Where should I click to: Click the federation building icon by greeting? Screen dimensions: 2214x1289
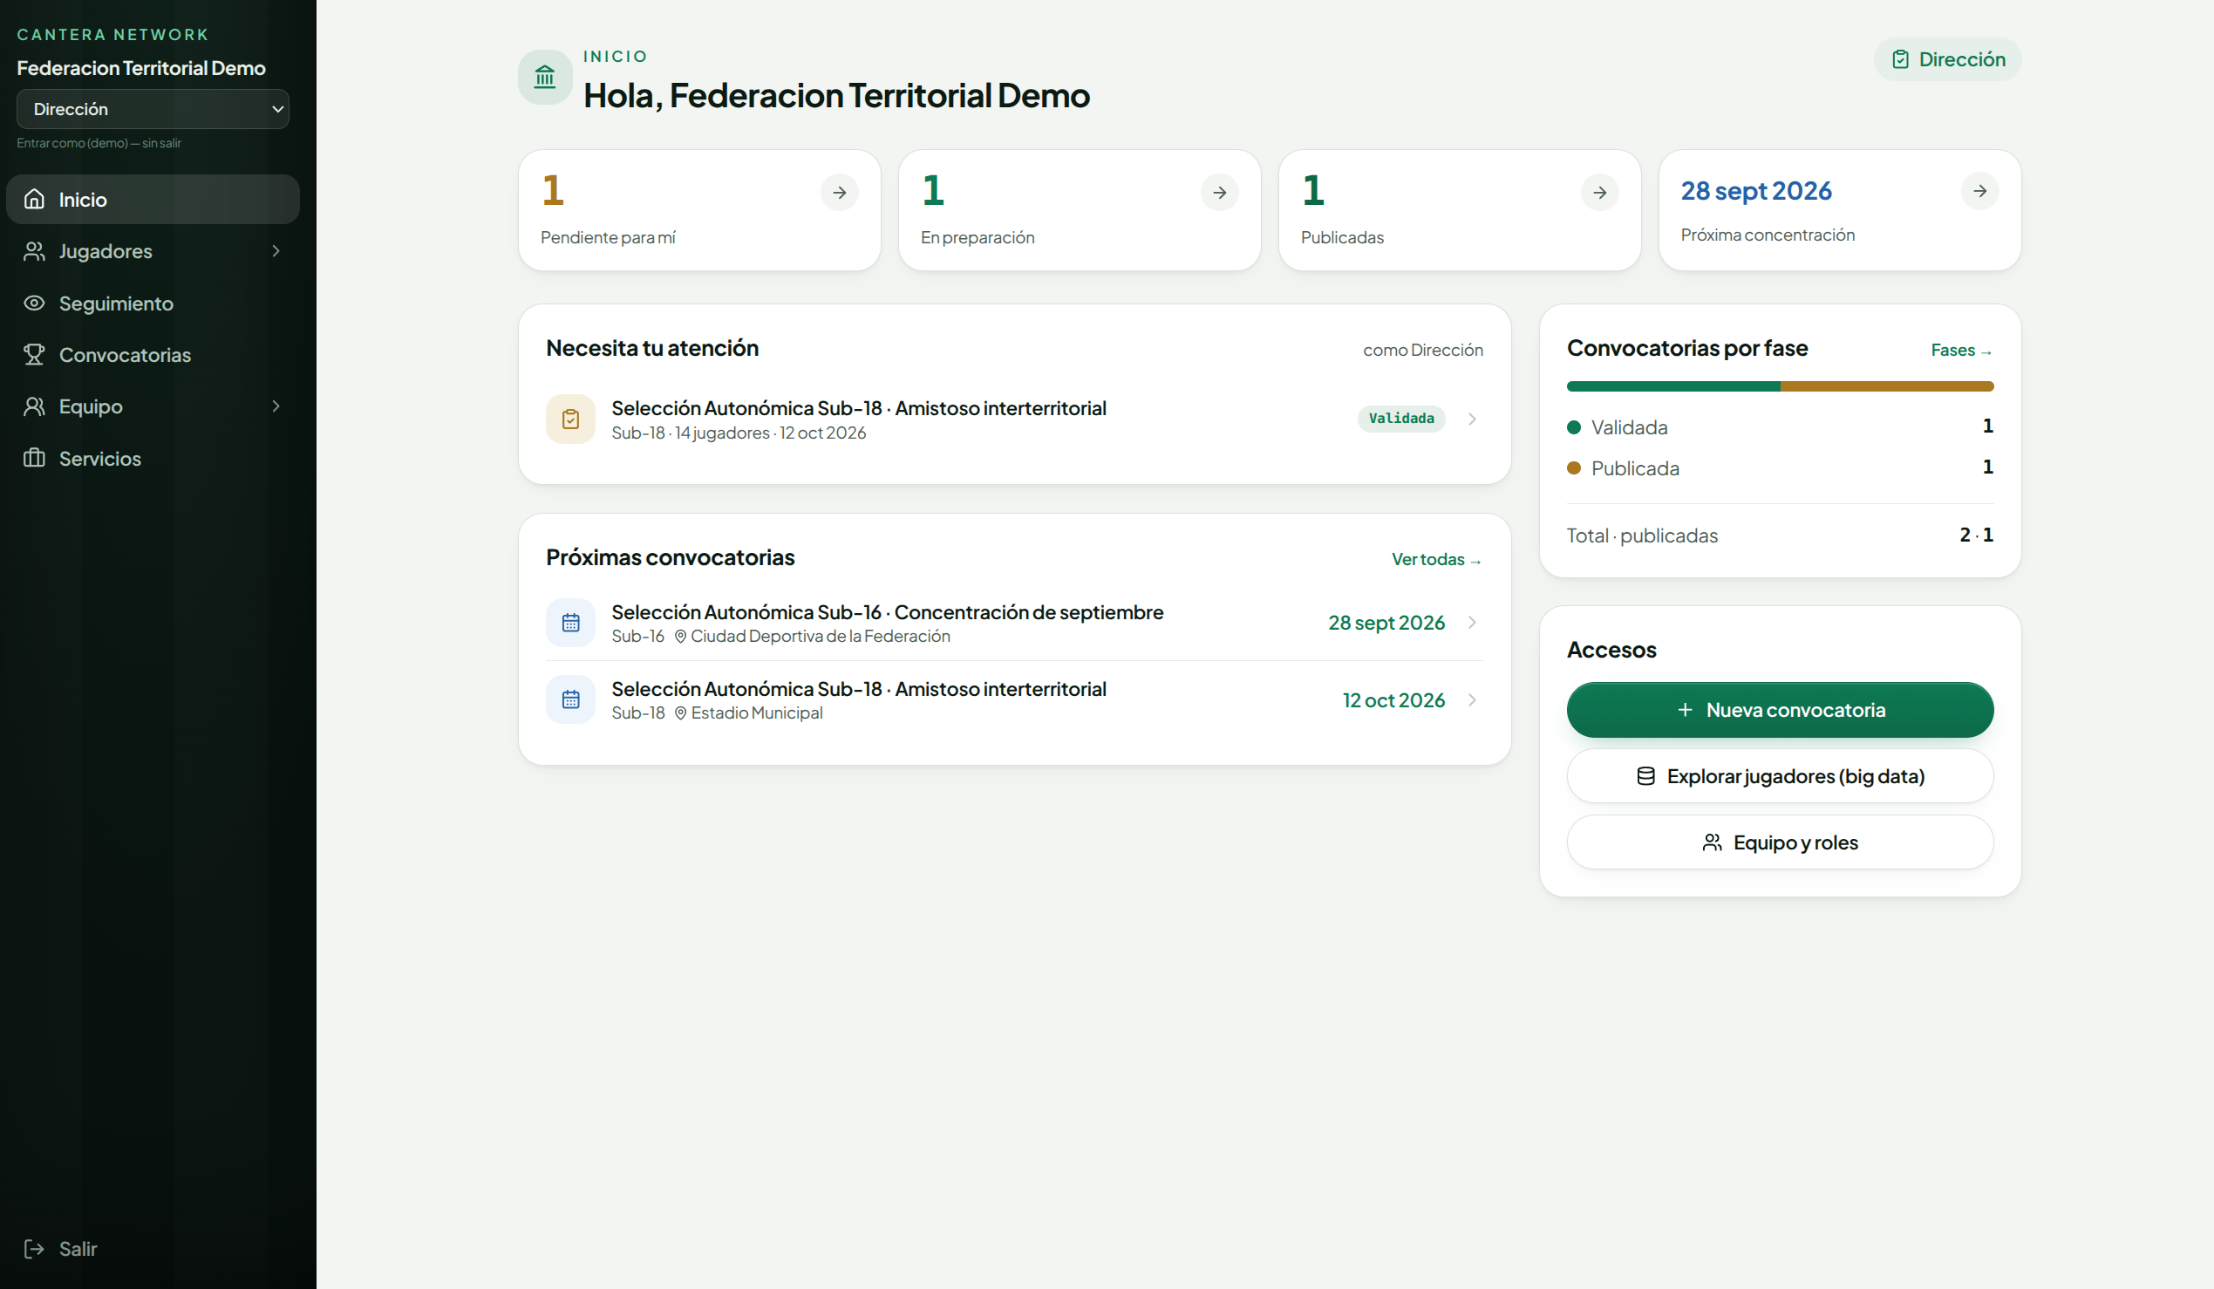545,78
